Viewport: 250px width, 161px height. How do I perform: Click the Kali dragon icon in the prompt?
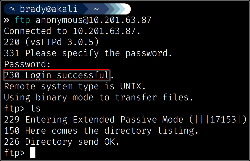pyautogui.click(x=11, y=9)
